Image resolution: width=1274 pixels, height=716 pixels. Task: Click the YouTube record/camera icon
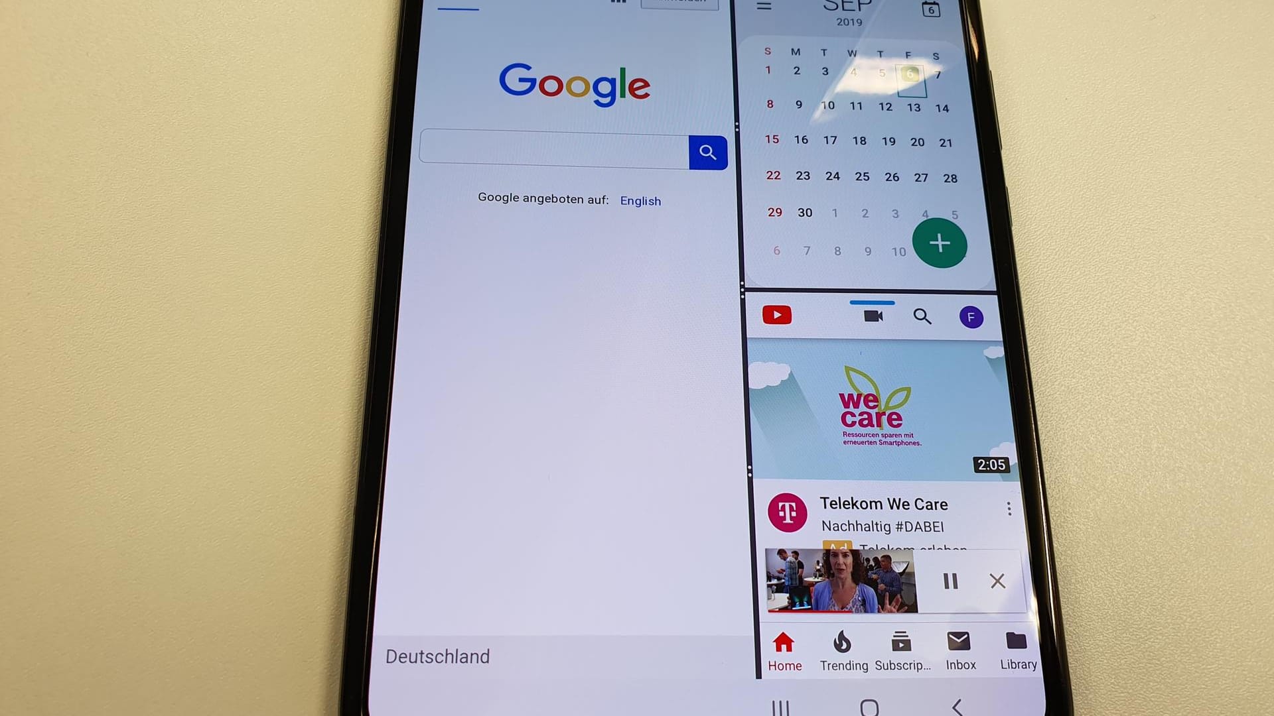point(873,316)
